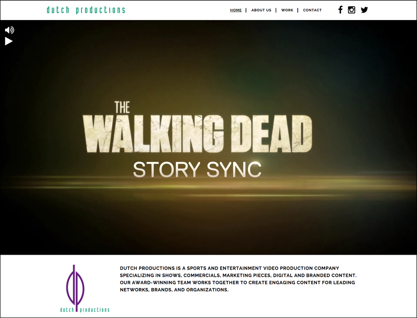Open the Instagram social icon
Viewport: 417px width, 318px height.
pos(352,10)
